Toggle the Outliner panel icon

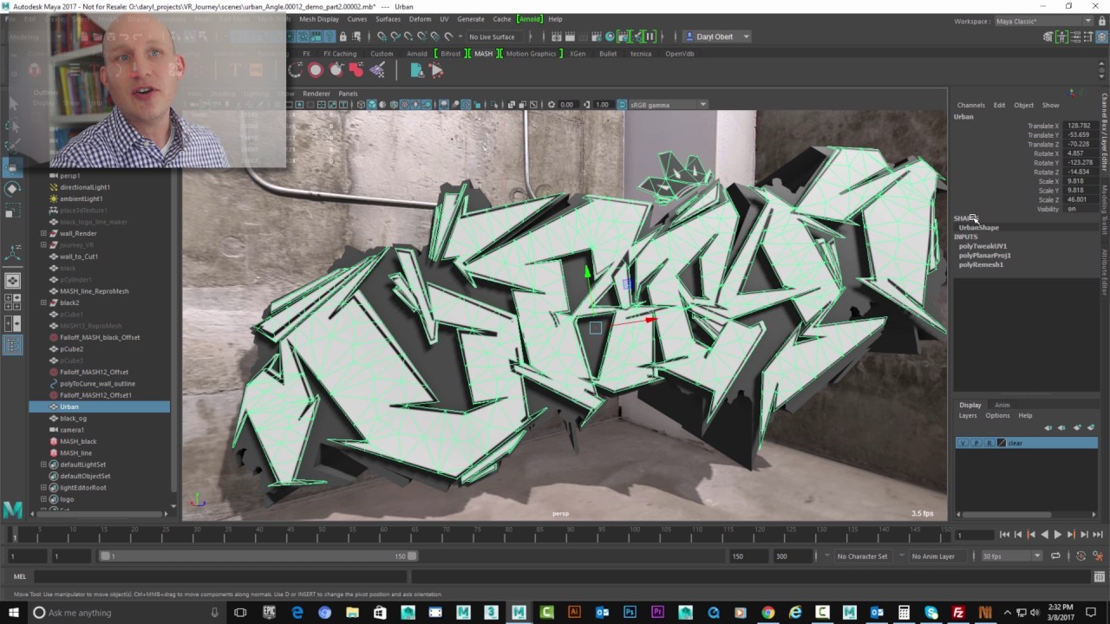pyautogui.click(x=13, y=345)
